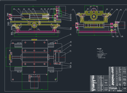Select part balloon label 01

click(x=71, y=34)
